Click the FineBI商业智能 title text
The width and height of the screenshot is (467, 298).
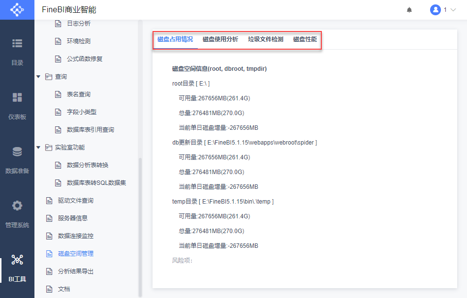69,10
